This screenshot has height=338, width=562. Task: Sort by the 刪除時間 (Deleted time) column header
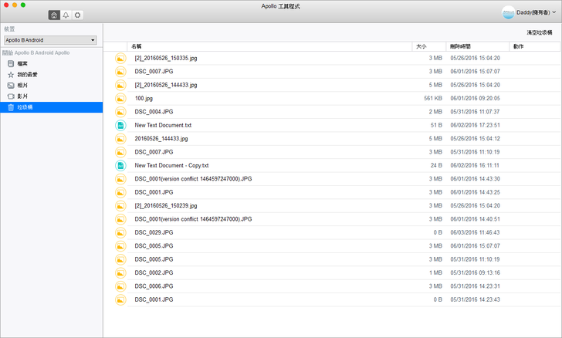(x=460, y=46)
